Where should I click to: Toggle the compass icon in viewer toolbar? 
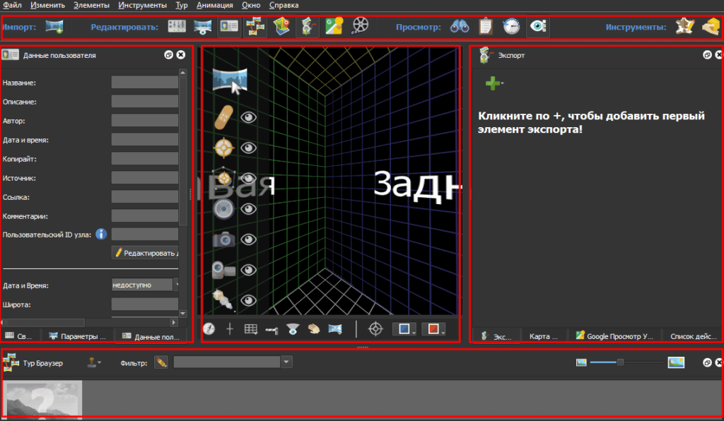(x=209, y=328)
